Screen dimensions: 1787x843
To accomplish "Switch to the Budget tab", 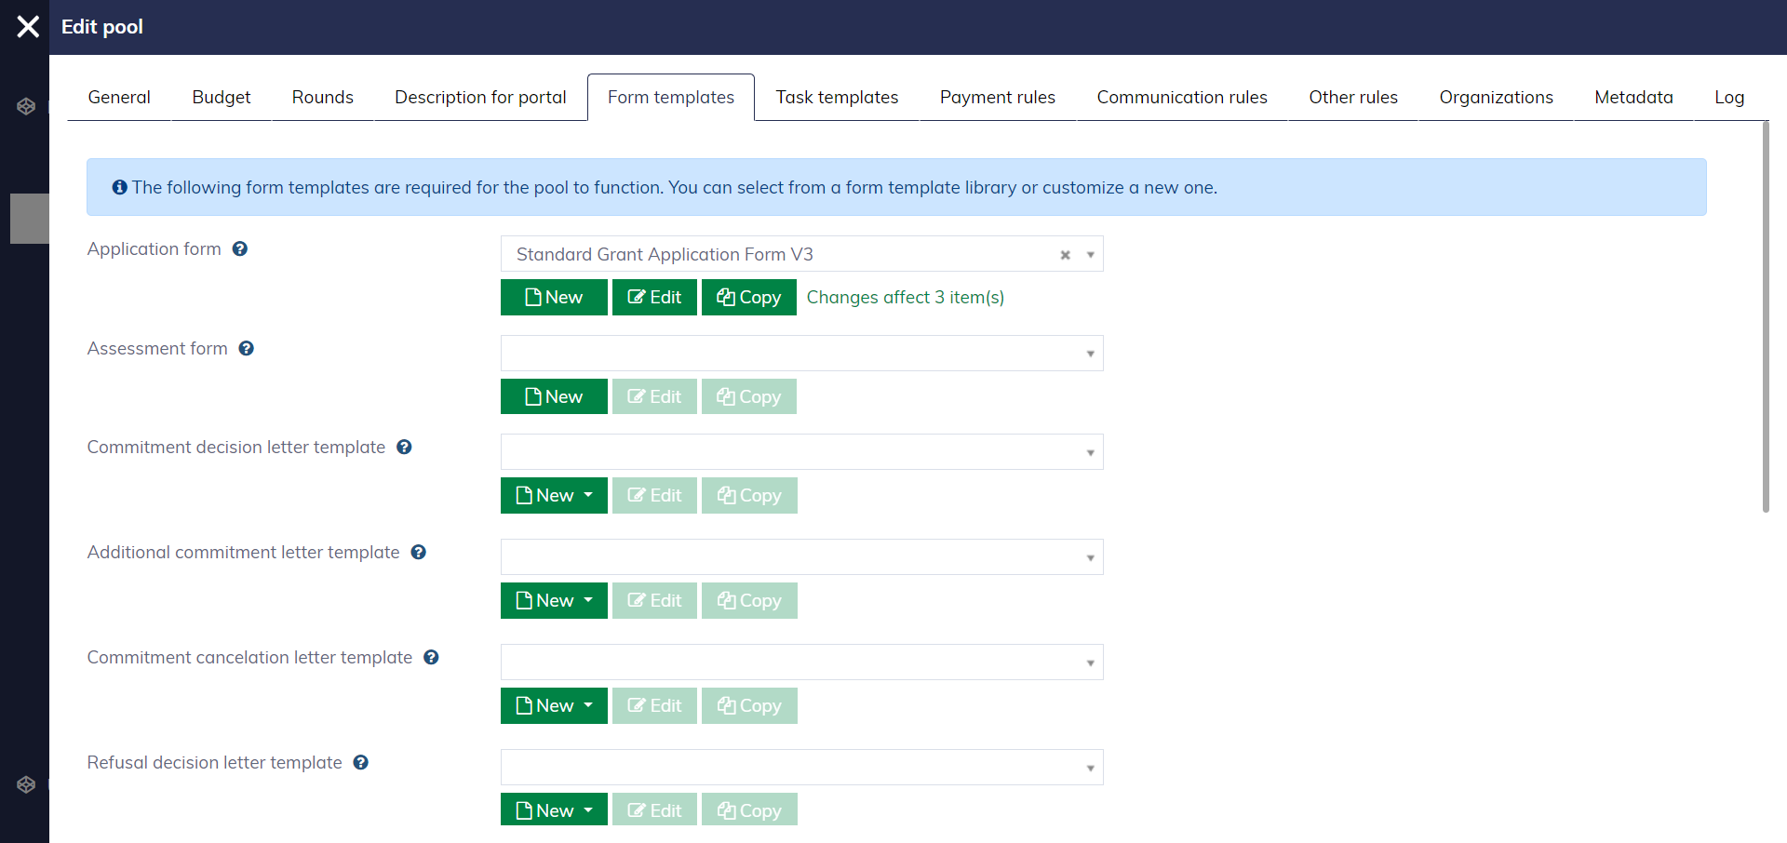I will 221,98.
